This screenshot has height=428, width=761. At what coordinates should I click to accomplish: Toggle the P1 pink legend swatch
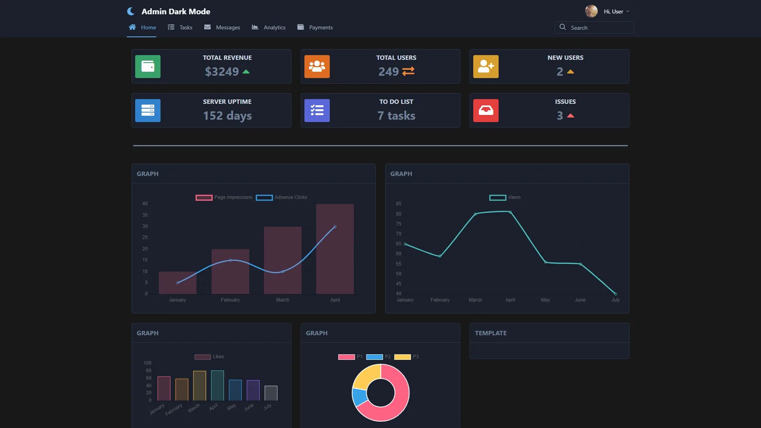pyautogui.click(x=346, y=357)
